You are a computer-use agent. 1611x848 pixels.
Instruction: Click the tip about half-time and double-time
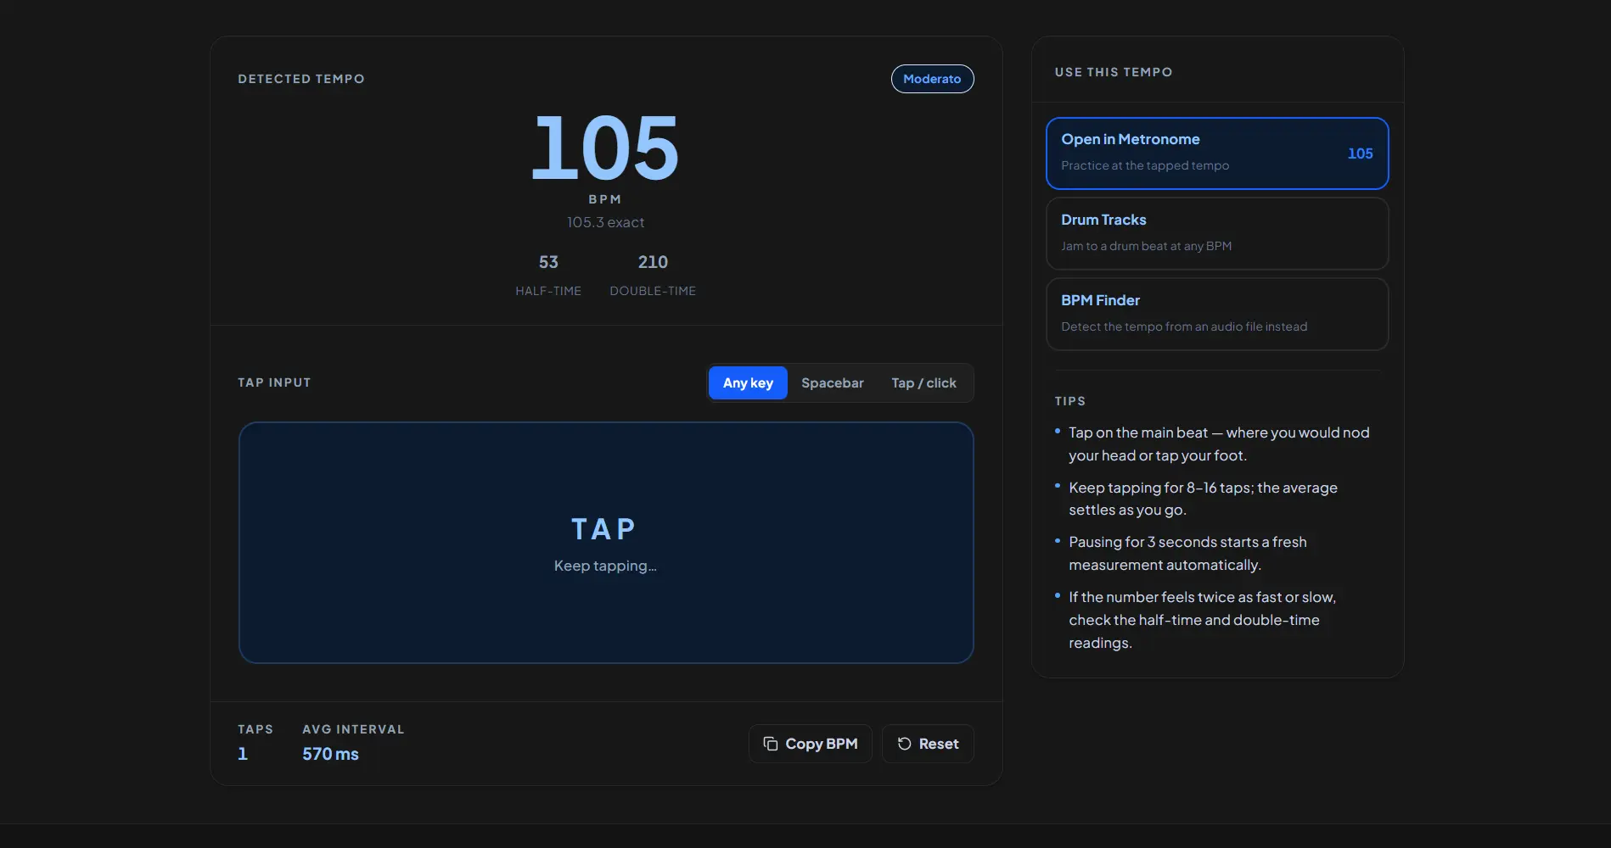coord(1202,620)
